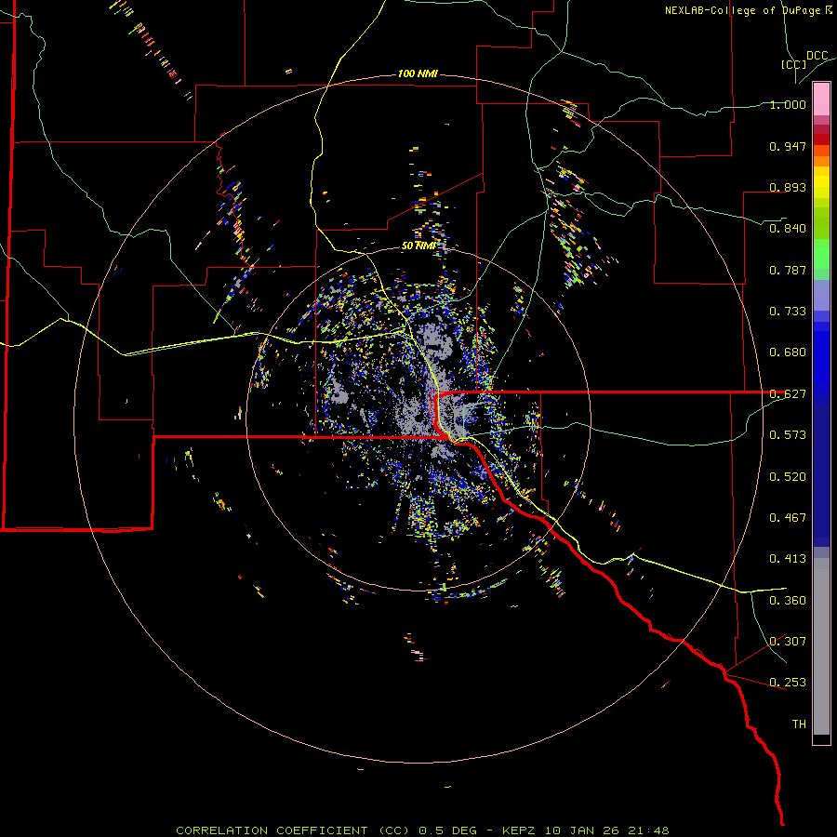Select the 0.840 legend value
837x837 pixels.
788,229
